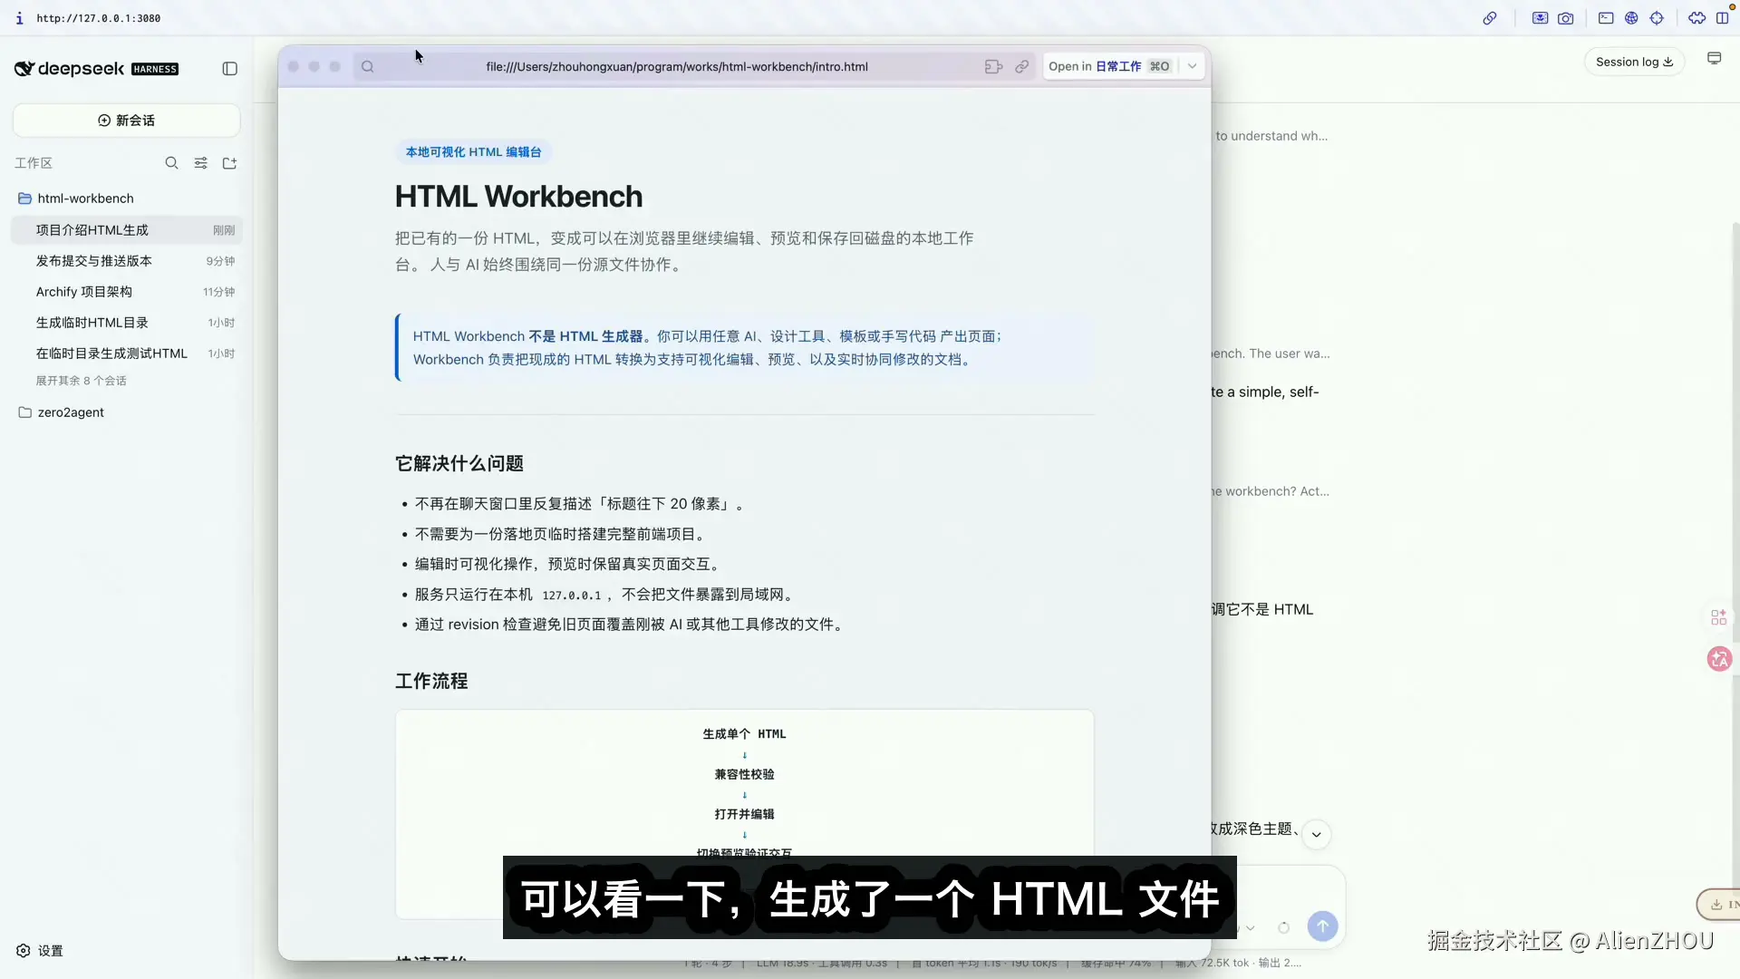Click the 本地可视化 HTML 编辑台 badge

[x=473, y=152]
